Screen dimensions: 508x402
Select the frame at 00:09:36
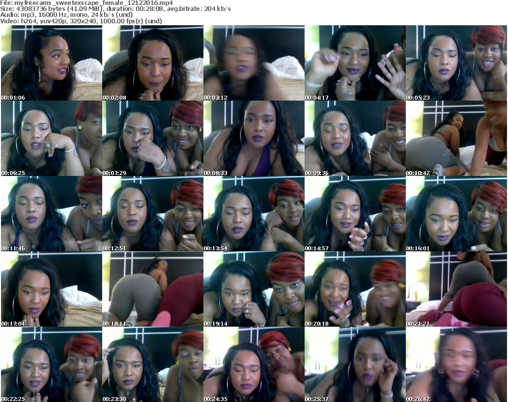pyautogui.click(x=355, y=138)
